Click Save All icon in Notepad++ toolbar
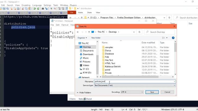The image size is (198, 111). tap(7, 9)
